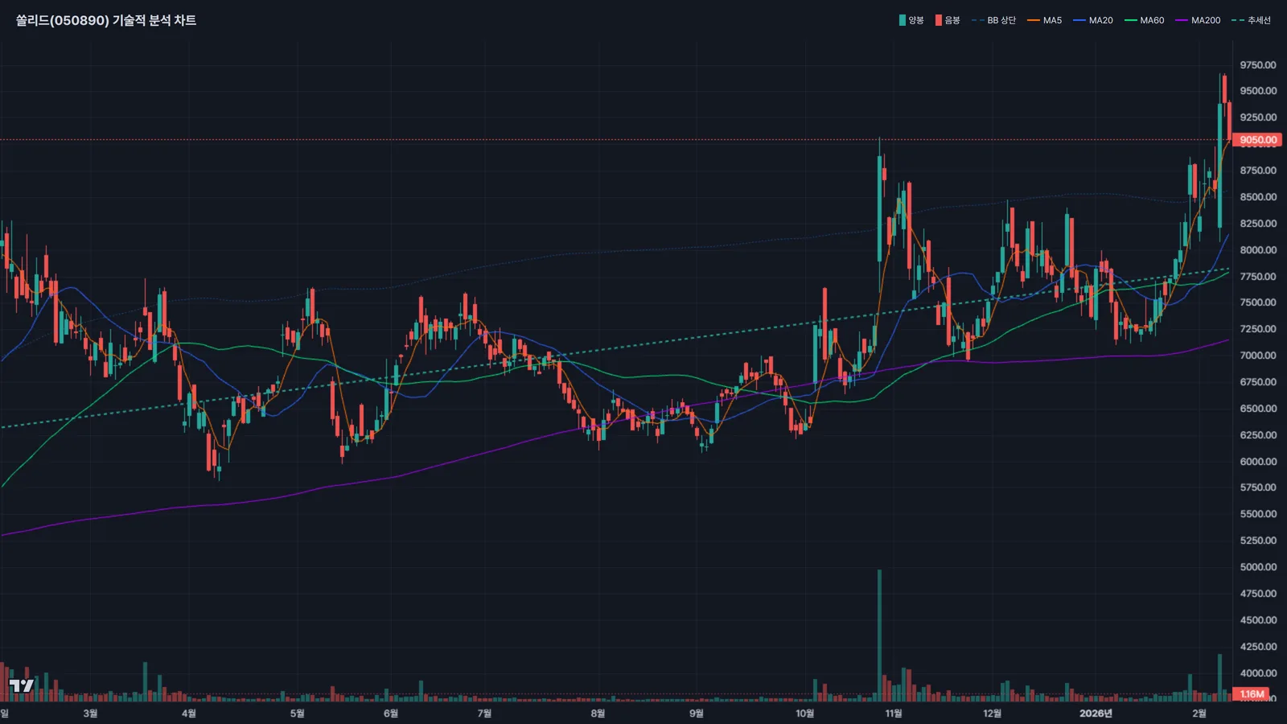This screenshot has height=724, width=1287.
Task: Click the 9050.00 current price label
Action: pos(1258,140)
